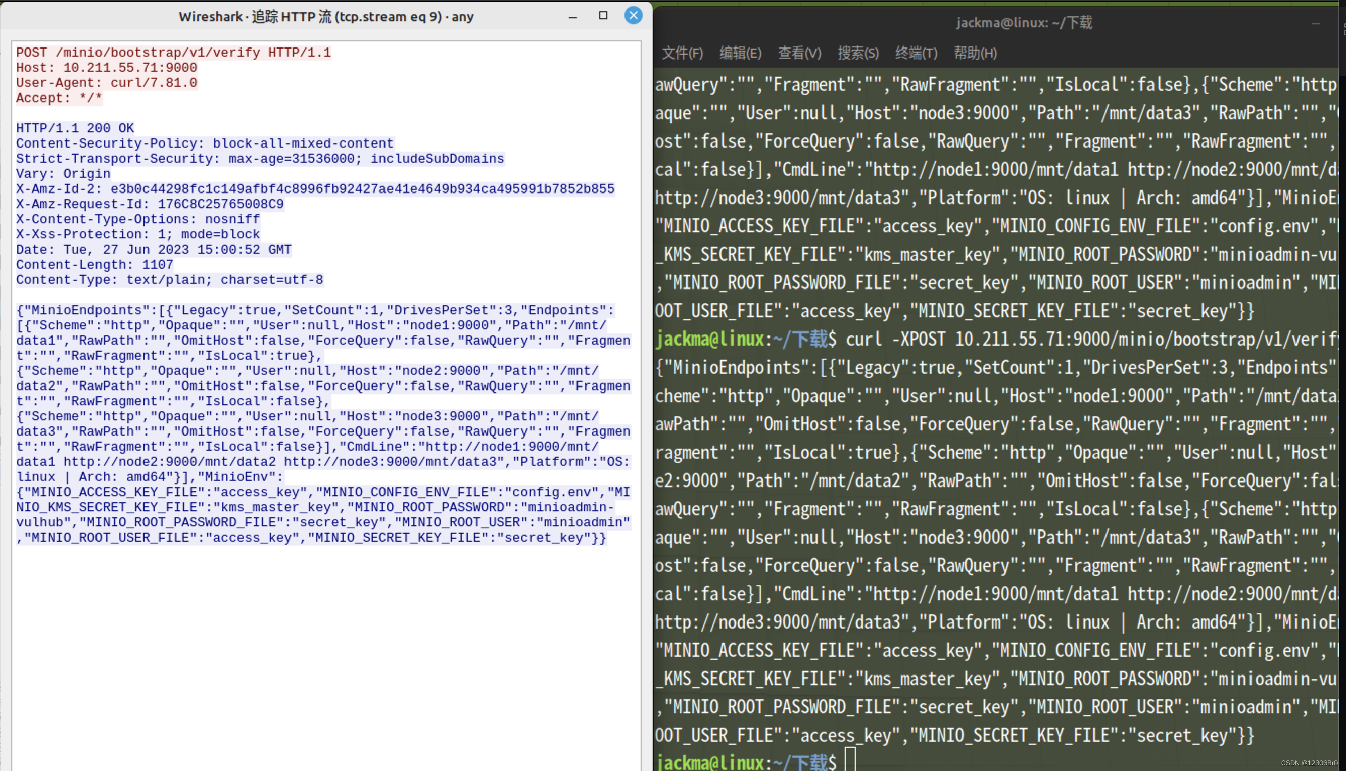
Task: Click the curl -XPOST command line in terminal
Action: coord(997,339)
